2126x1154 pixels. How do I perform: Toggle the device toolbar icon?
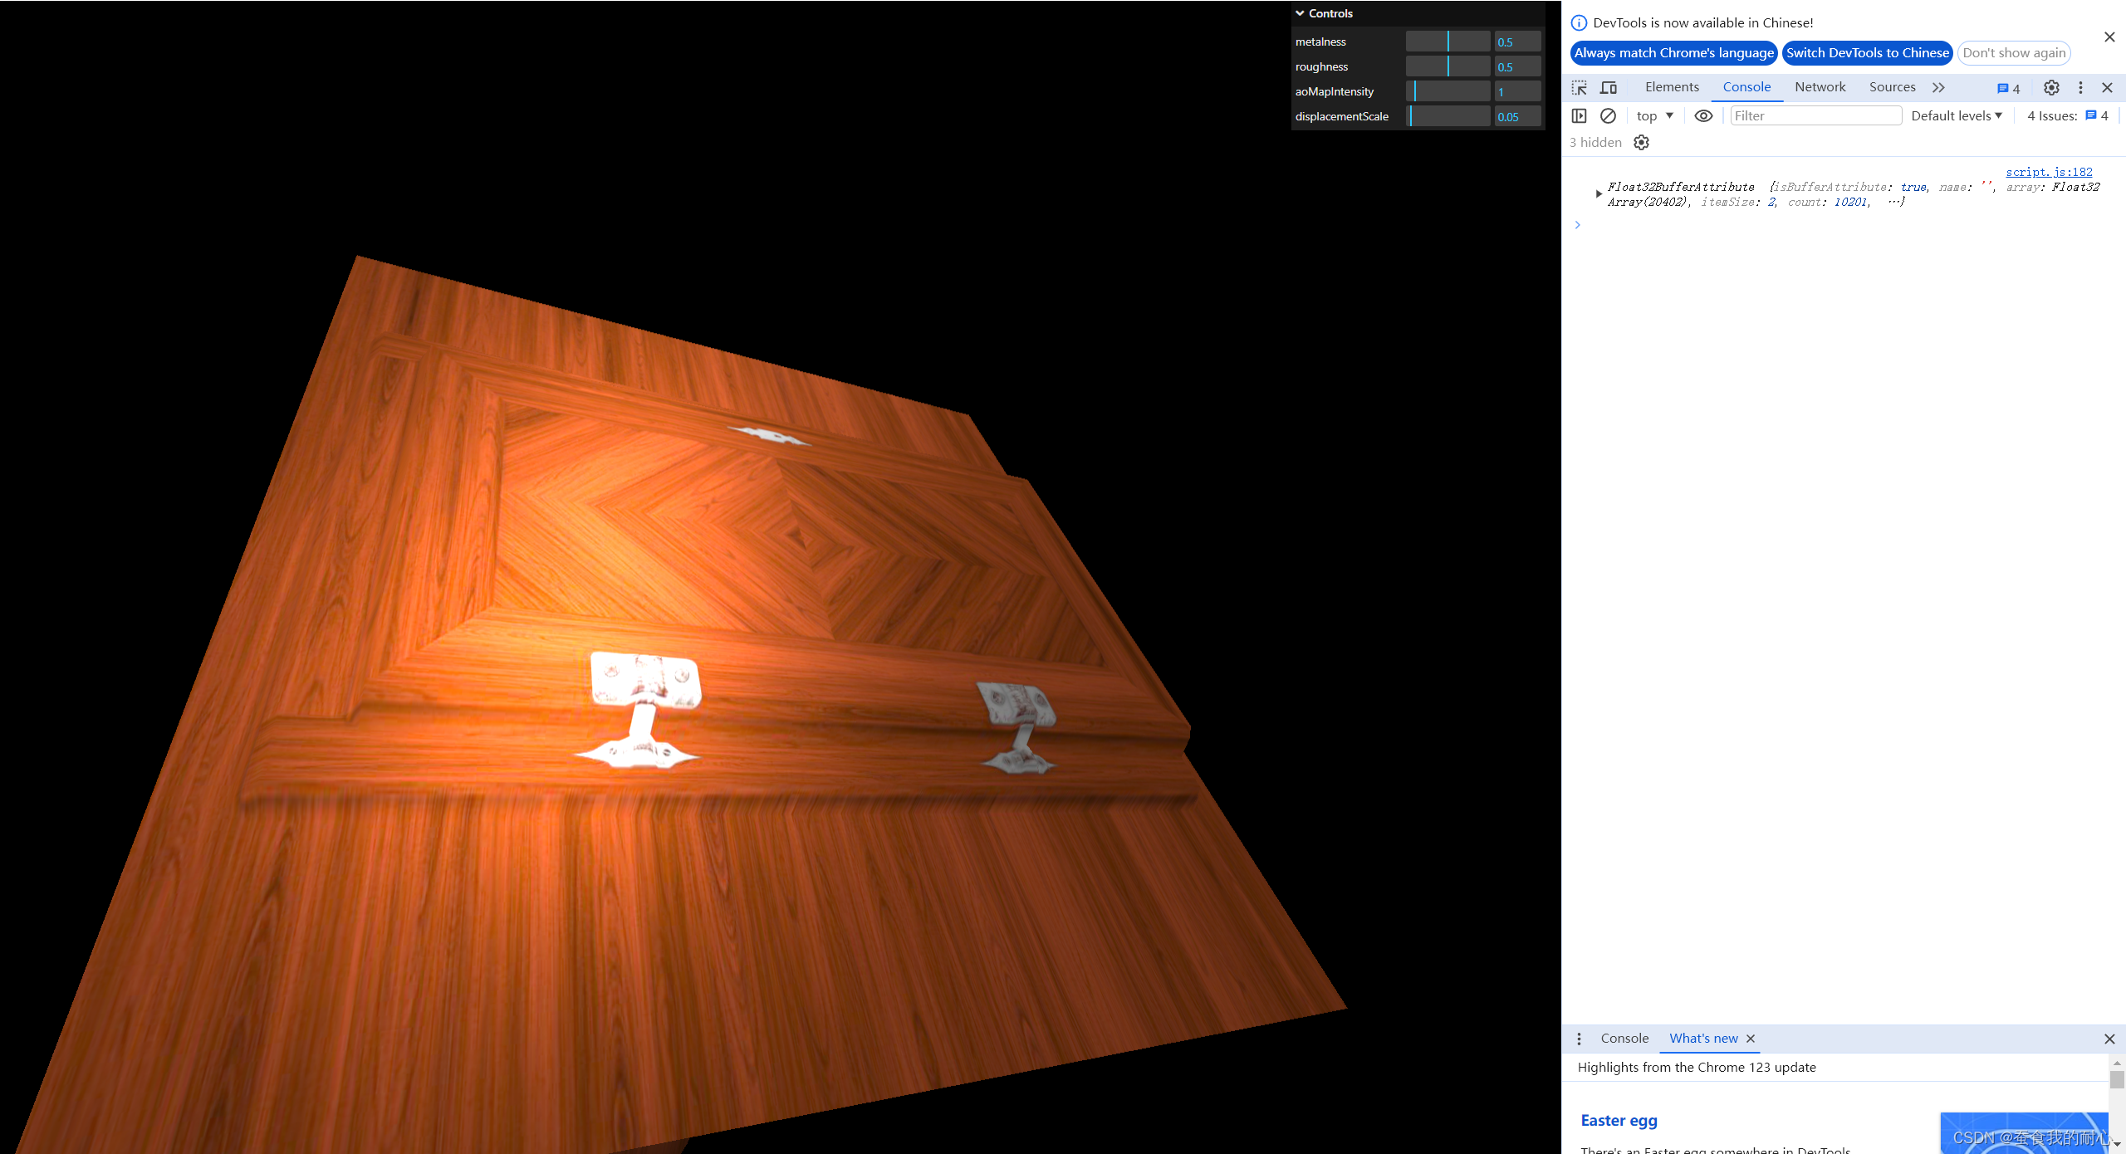click(1609, 87)
